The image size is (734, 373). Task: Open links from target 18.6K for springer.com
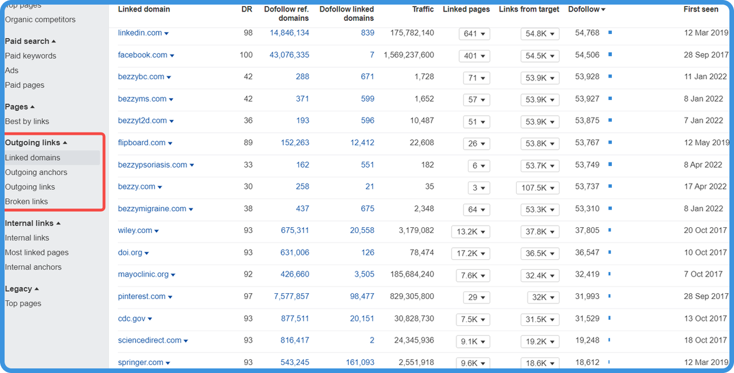tap(540, 363)
